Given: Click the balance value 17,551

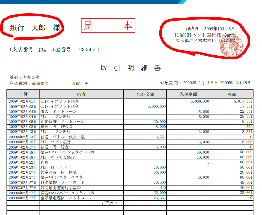Looking at the screenshot, I should (x=246, y=106).
